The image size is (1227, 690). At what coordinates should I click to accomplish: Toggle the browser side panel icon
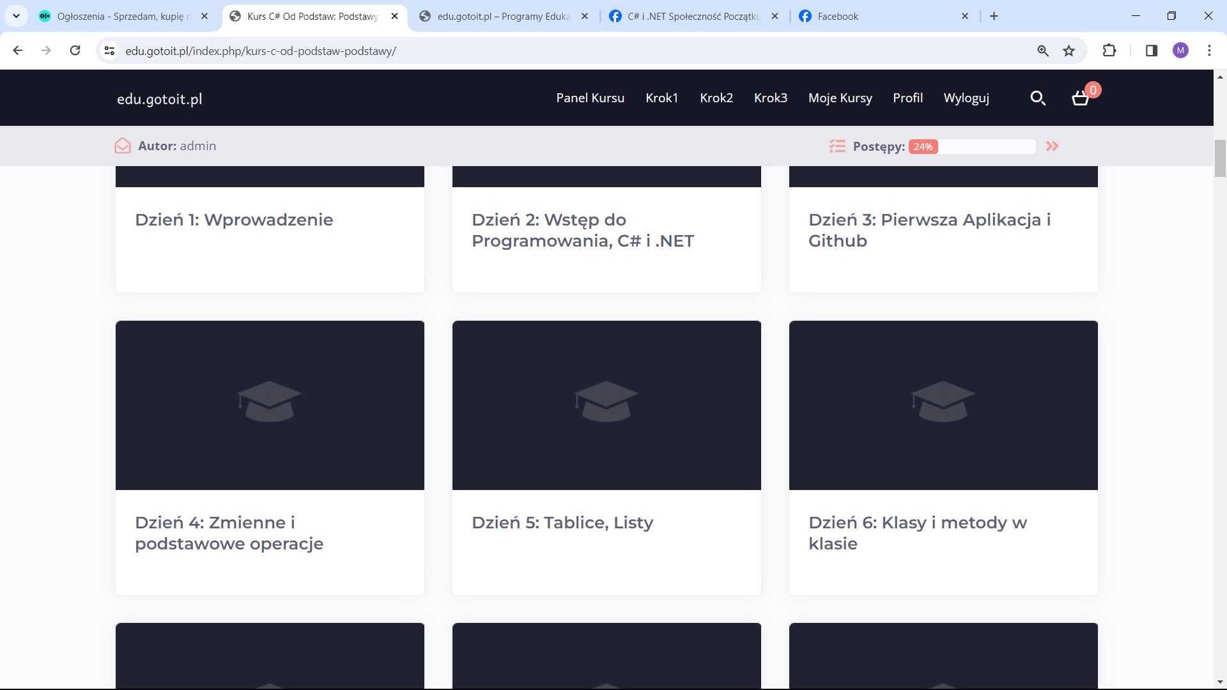click(1152, 50)
